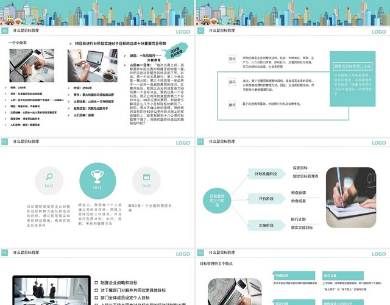Click the arrow bullet before 时间: 1986年

[x=69, y=88]
